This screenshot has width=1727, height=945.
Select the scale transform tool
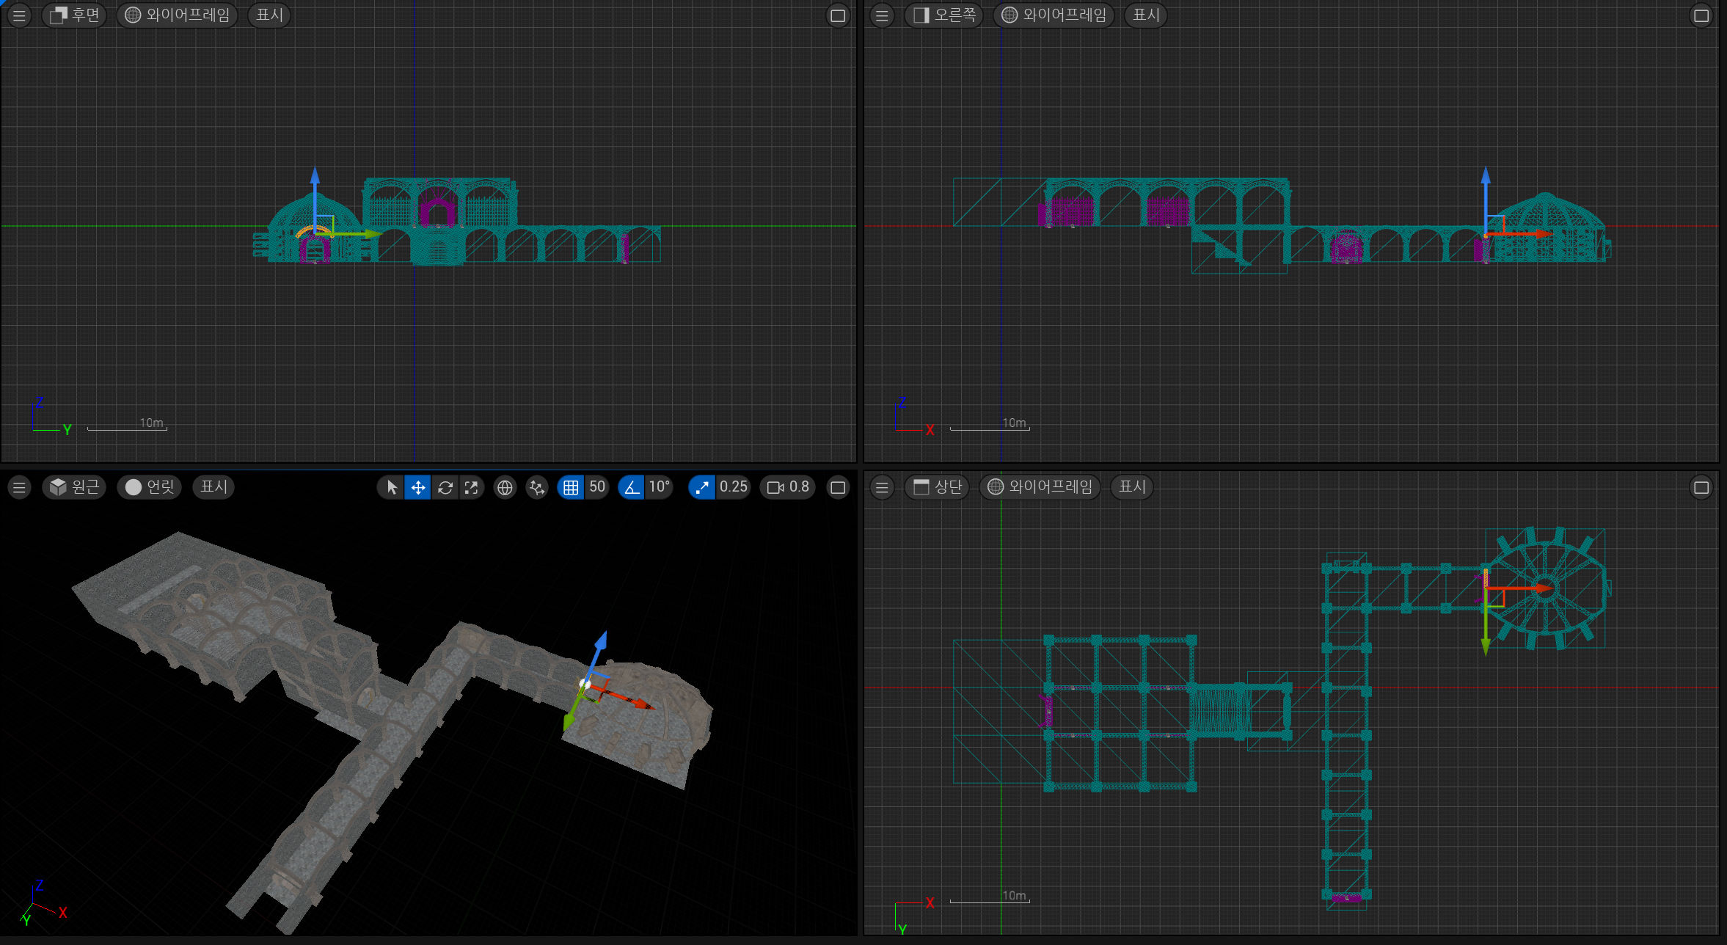(x=471, y=487)
